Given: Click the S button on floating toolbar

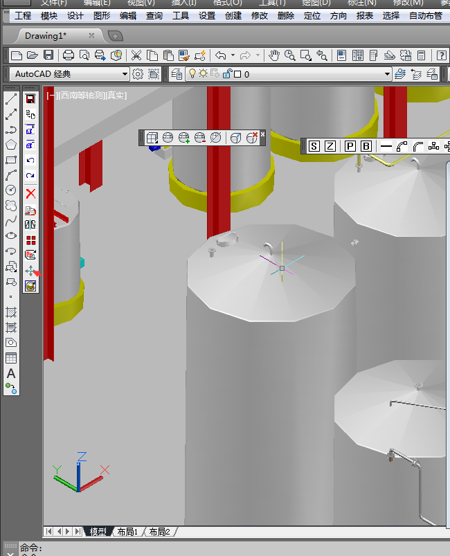Looking at the screenshot, I should tap(314, 146).
